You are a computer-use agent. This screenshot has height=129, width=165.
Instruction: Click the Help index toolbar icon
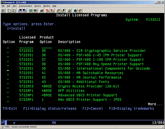click(80, 11)
